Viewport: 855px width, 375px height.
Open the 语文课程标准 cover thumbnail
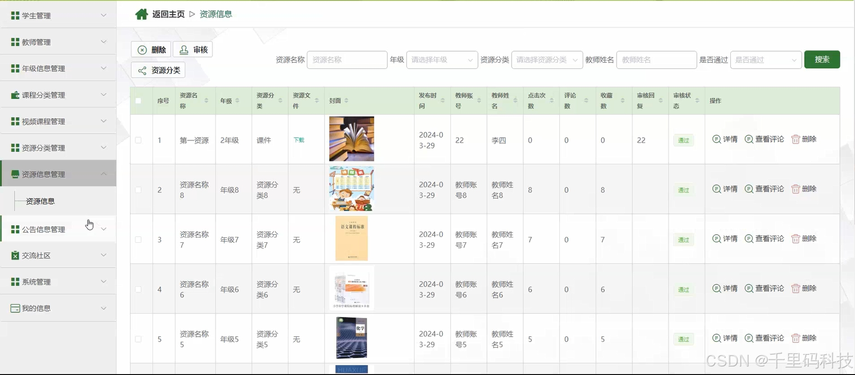click(x=351, y=238)
